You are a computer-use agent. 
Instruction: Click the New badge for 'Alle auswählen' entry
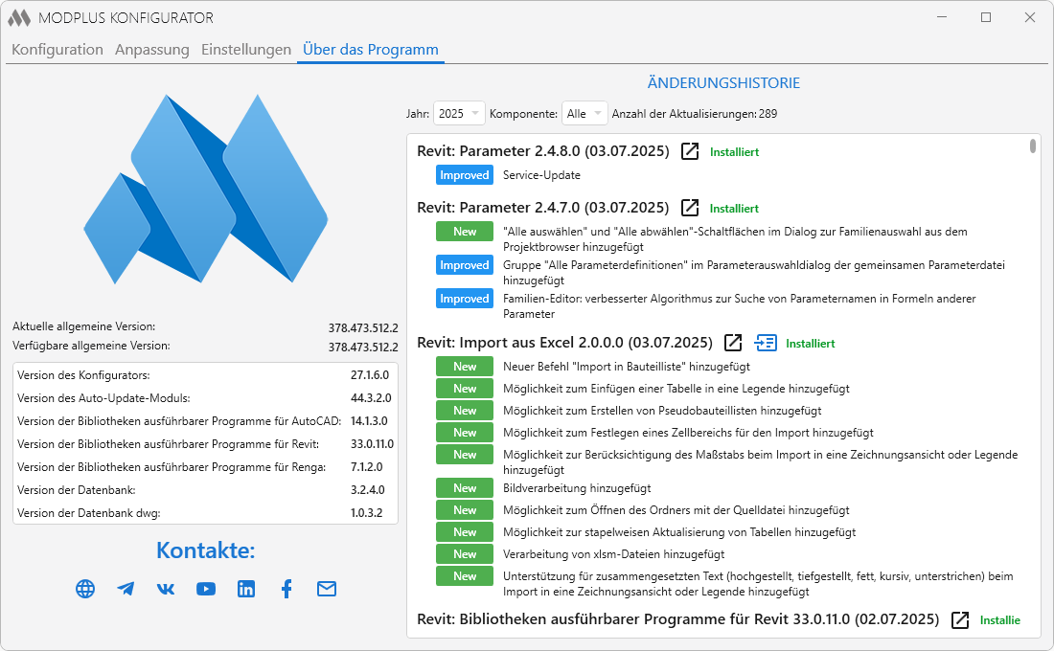(x=465, y=231)
